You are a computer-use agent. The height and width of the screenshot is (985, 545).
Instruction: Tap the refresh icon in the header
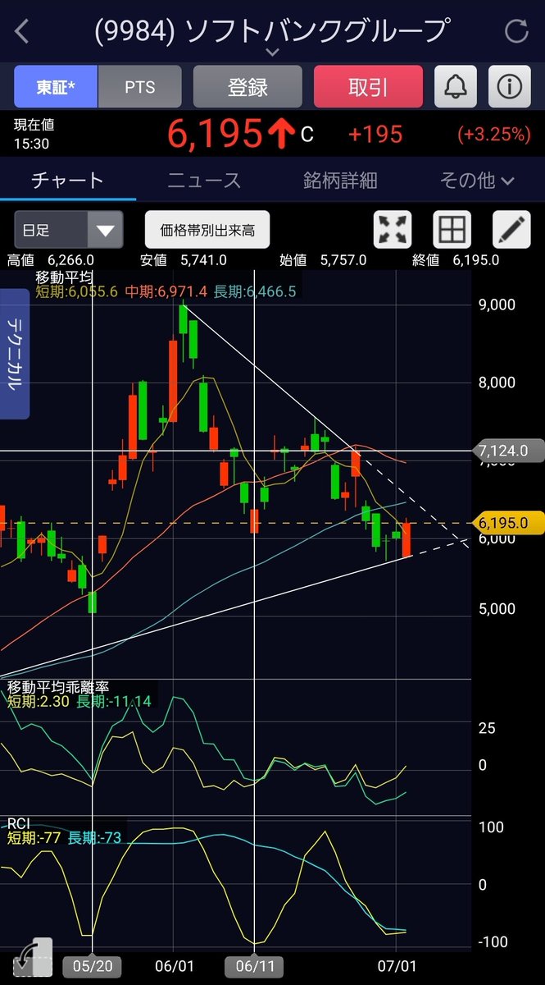point(516,31)
